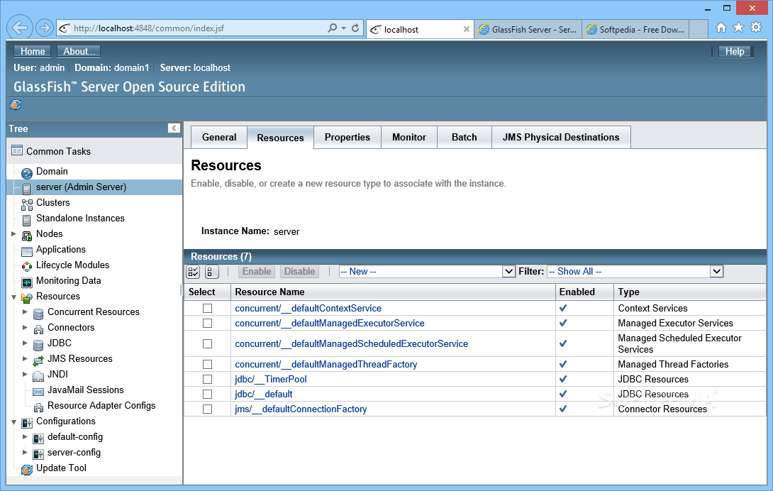Check the __defaultManagedThreadFactory row checkbox
Screen dimensions: 773x491
click(x=208, y=364)
